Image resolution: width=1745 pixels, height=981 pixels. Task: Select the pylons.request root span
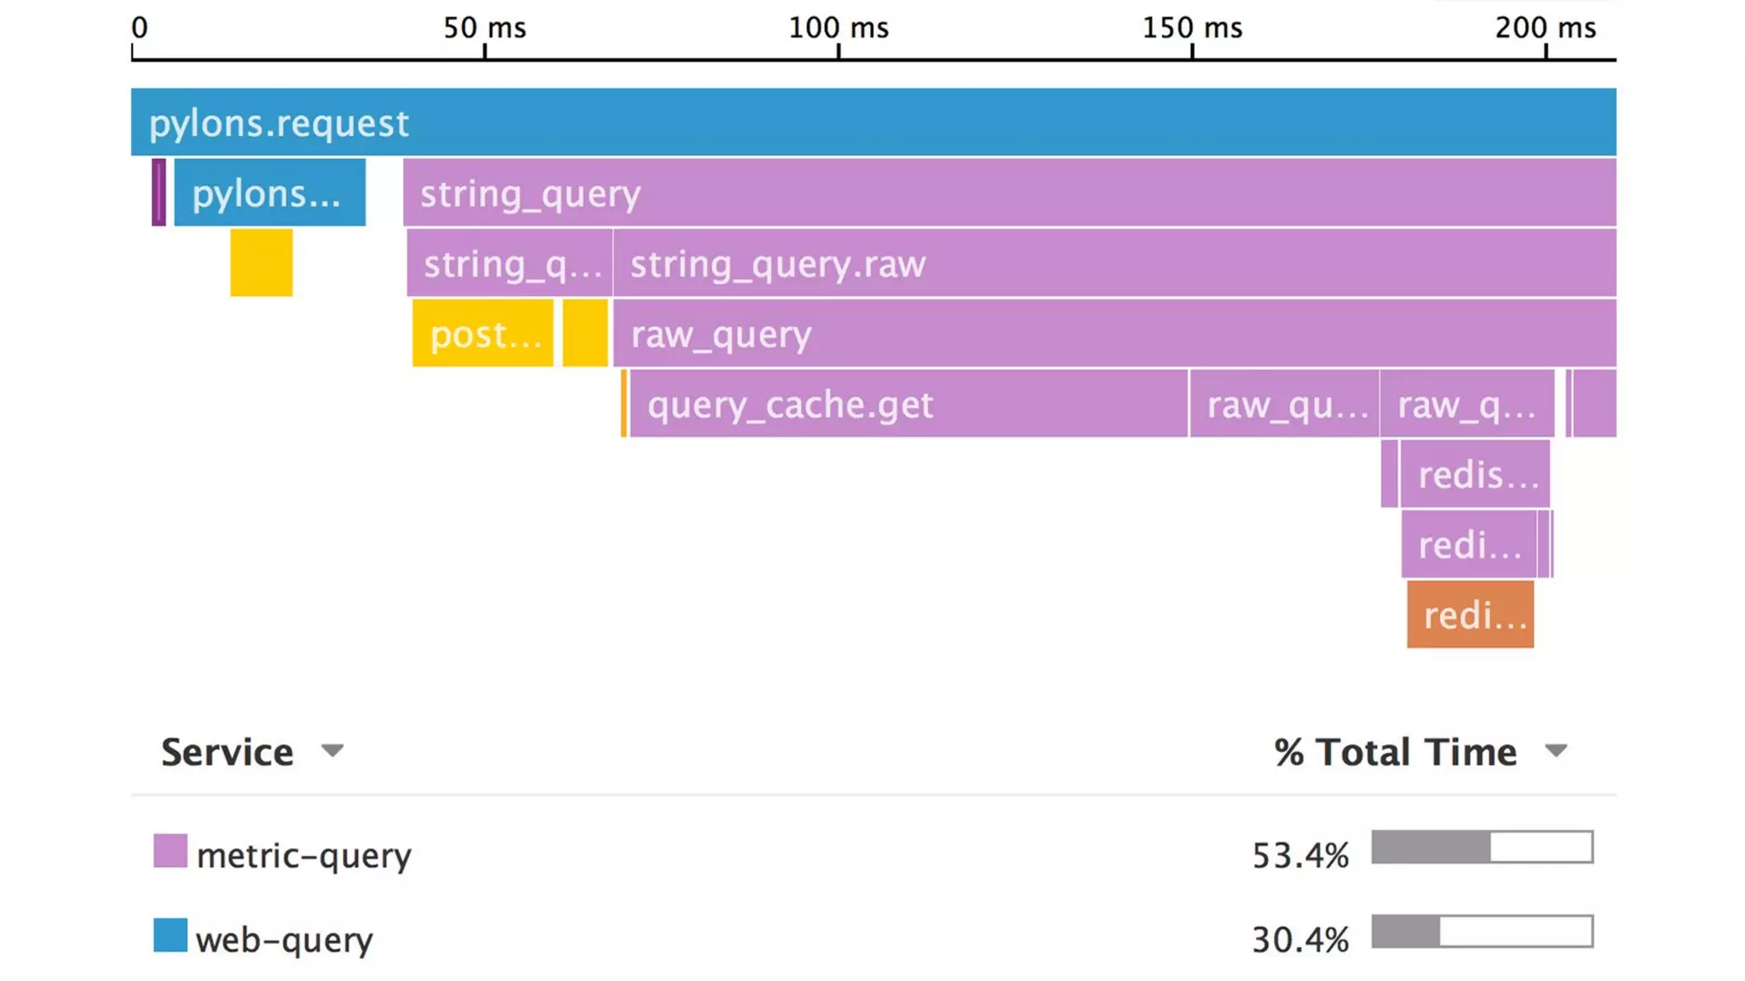click(x=873, y=122)
